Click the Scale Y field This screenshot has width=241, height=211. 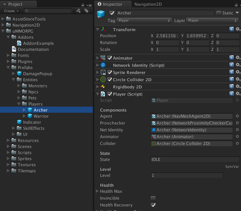coord(197,49)
